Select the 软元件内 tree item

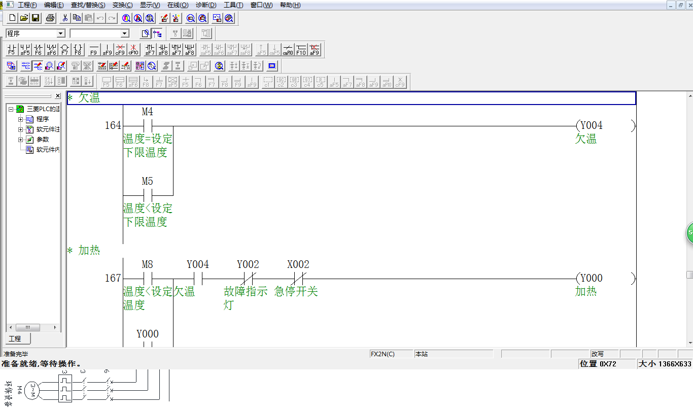click(x=43, y=150)
